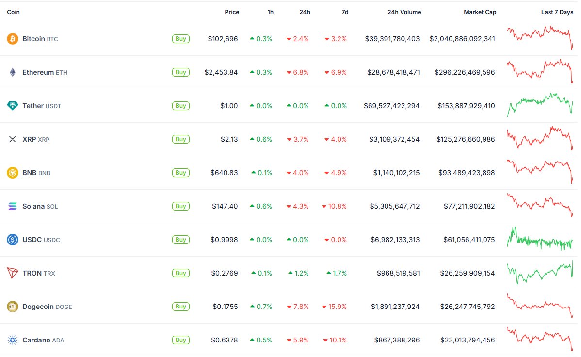Open the Cardano ADA coin link
This screenshot has height=357, width=581.
[x=43, y=340]
